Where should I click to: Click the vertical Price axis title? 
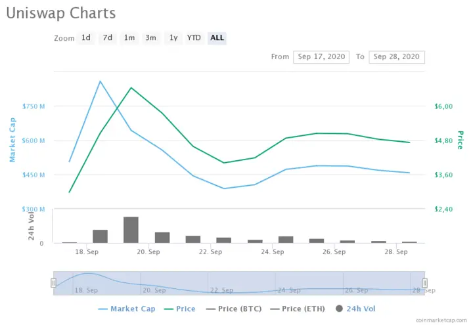460,140
